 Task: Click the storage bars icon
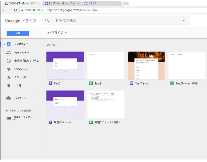(9, 118)
